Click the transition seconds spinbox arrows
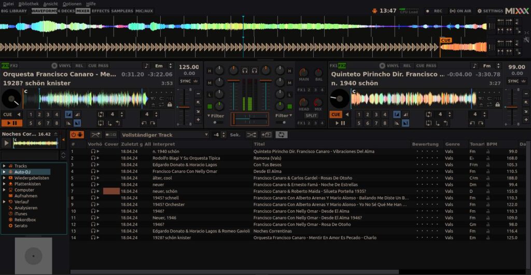The image size is (531, 275). tap(223, 135)
